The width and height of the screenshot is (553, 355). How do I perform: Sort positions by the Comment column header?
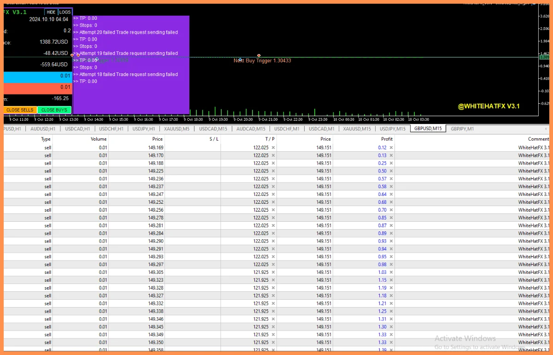click(x=538, y=139)
